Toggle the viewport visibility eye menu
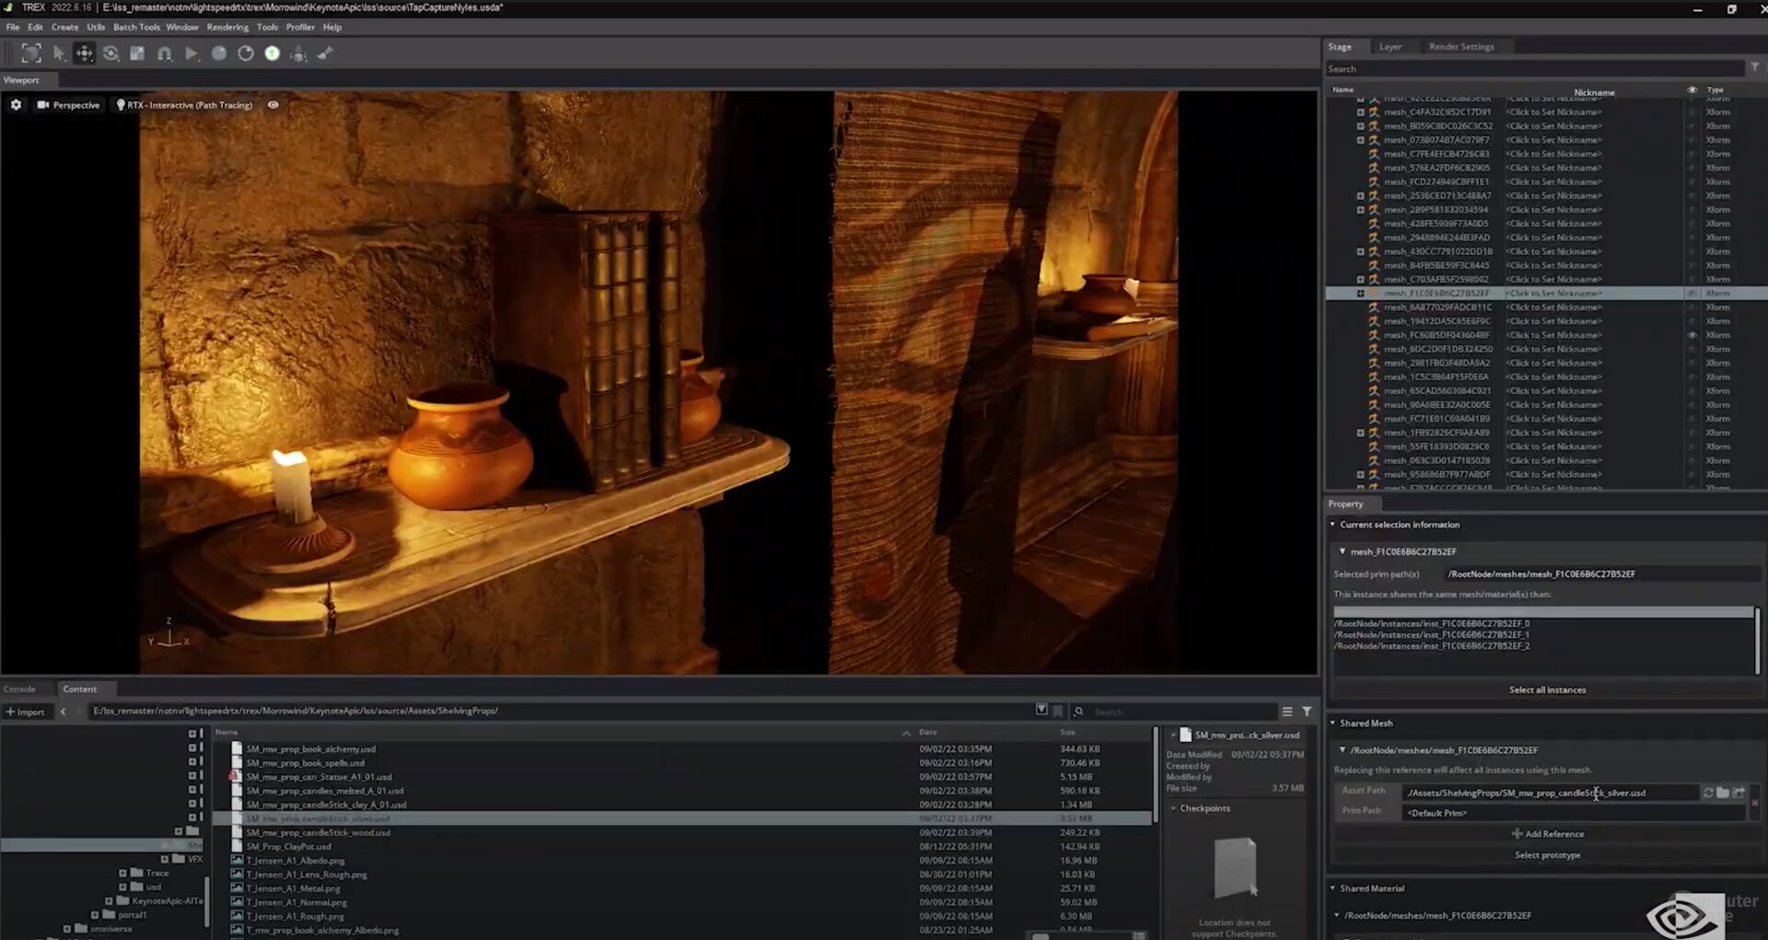 273,105
